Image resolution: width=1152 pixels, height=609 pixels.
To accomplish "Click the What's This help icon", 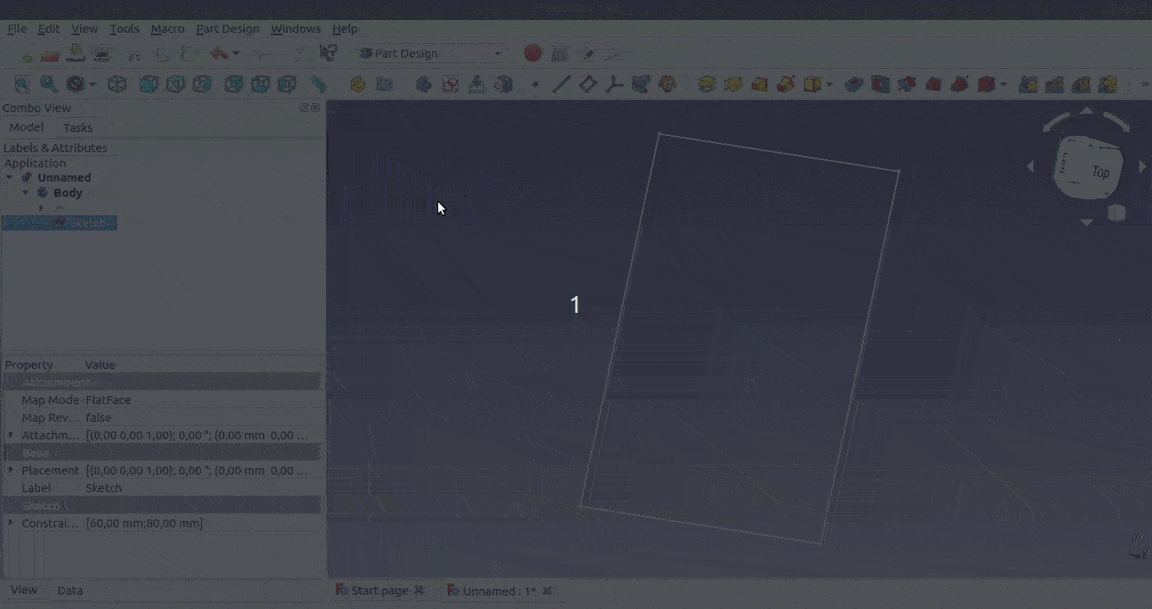I will pos(327,54).
